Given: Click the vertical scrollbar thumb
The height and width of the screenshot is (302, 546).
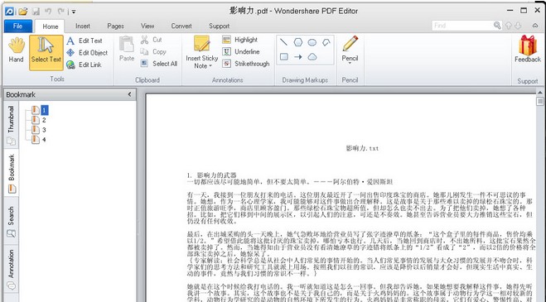Looking at the screenshot, I should [x=540, y=101].
